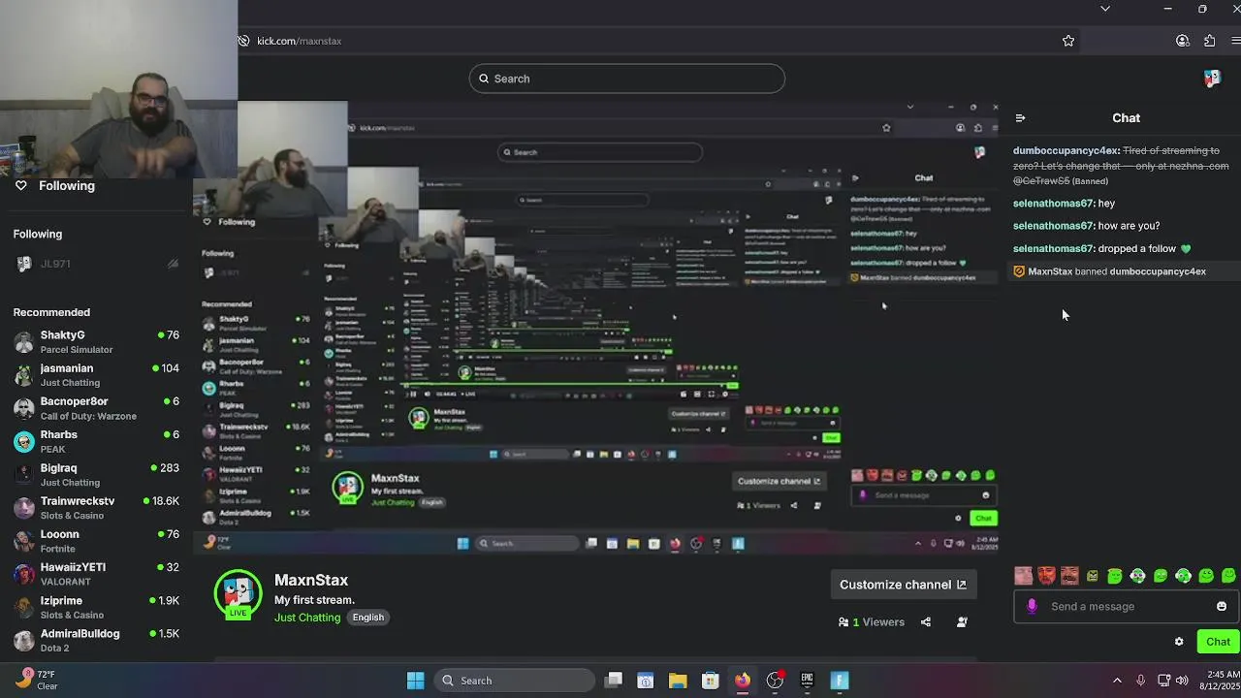Click the Customize channel button
The image size is (1241, 698).
(x=903, y=585)
